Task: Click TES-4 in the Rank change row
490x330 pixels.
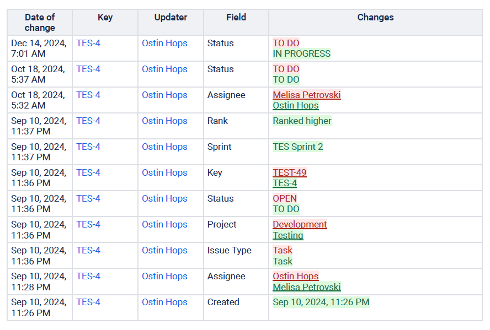Action: (88, 121)
